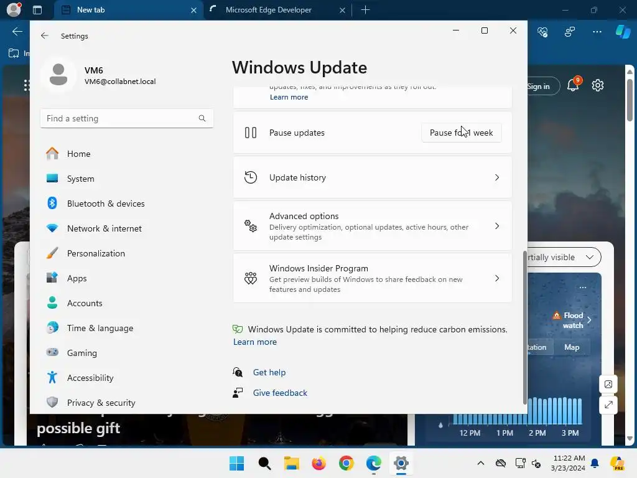Image resolution: width=637 pixels, height=478 pixels.
Task: Select Time & language
Action: (x=100, y=328)
